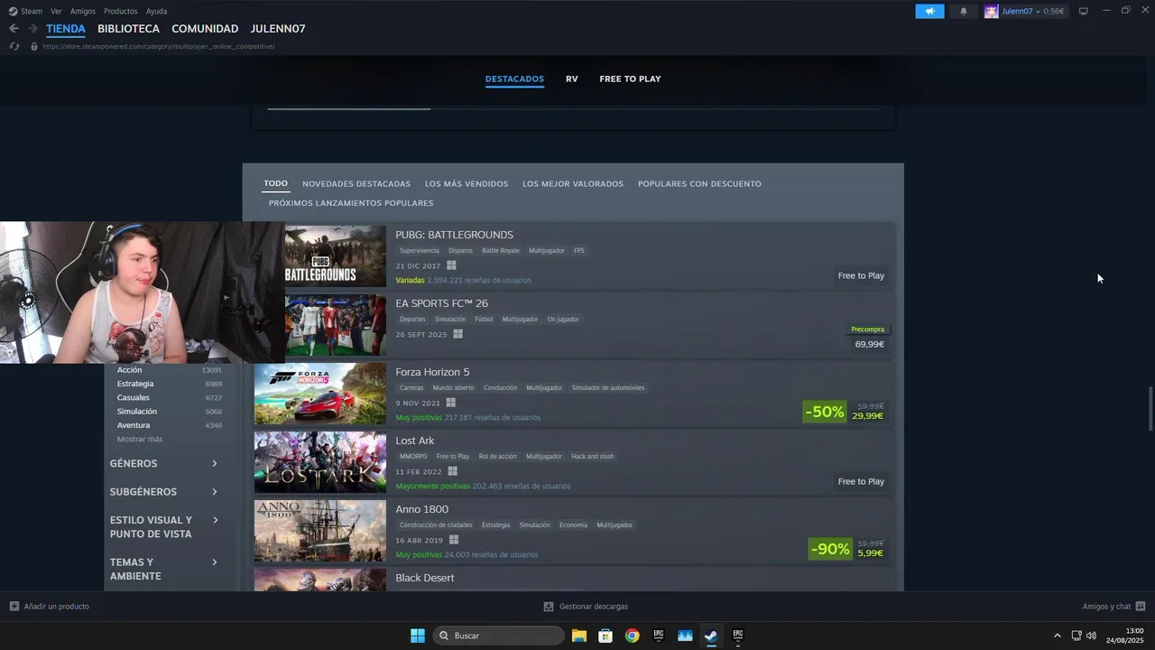Show hidden system tray icons
Viewport: 1155px width, 650px height.
(x=1058, y=636)
